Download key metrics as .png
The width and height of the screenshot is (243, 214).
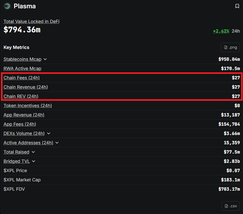(230, 47)
